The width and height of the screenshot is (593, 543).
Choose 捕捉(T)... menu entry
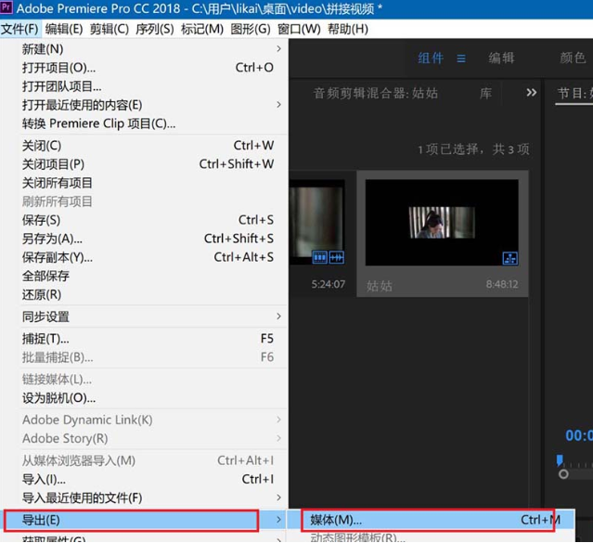pyautogui.click(x=144, y=338)
